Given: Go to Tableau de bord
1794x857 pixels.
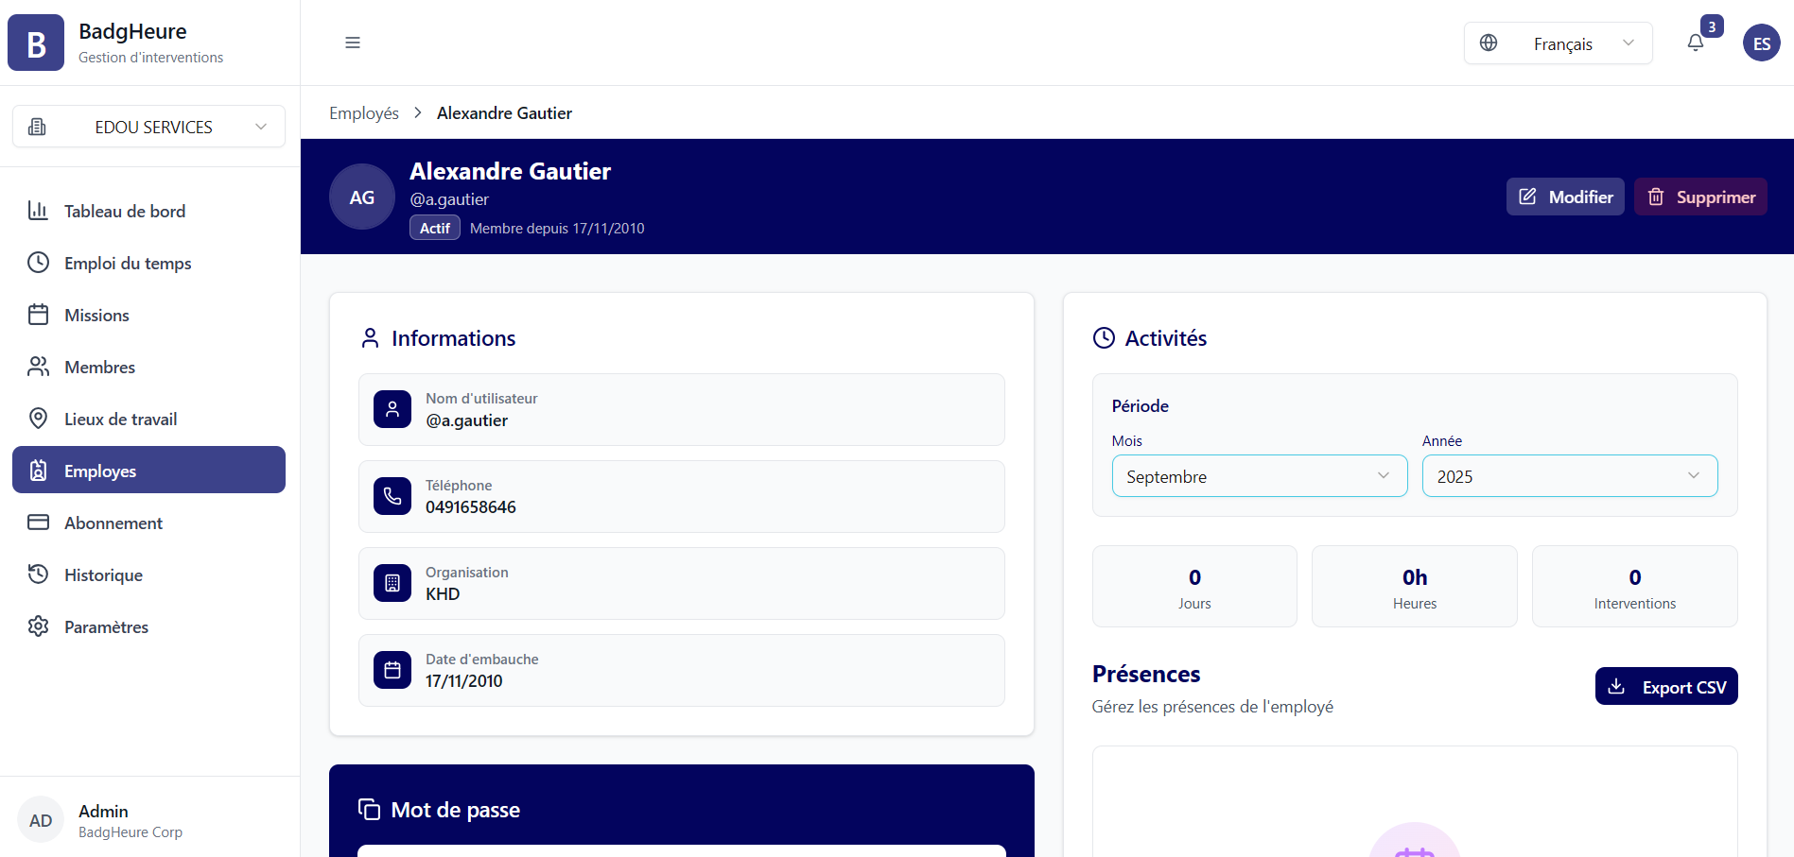Looking at the screenshot, I should [x=124, y=211].
